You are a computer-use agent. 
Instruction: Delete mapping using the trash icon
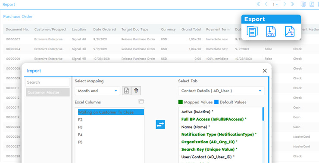(x=136, y=91)
